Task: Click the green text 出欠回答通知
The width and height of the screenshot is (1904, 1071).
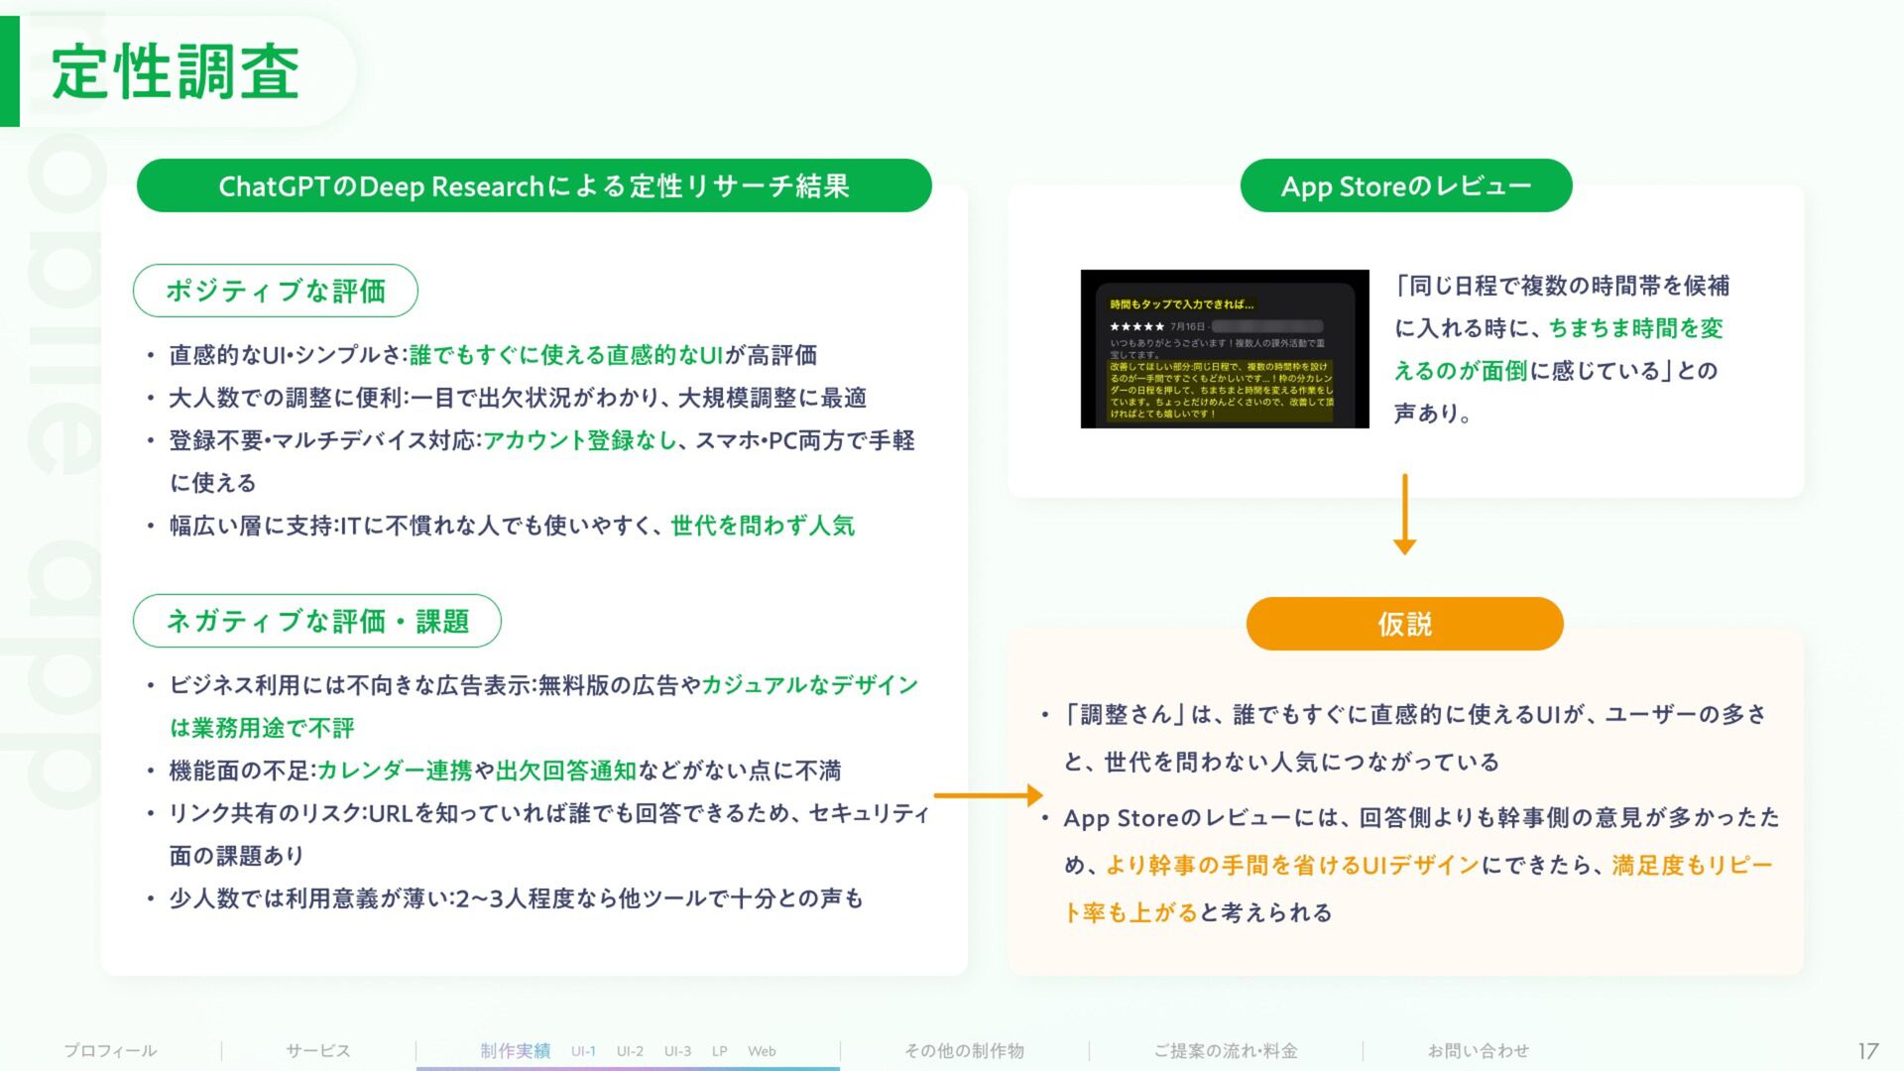Action: coord(565,771)
